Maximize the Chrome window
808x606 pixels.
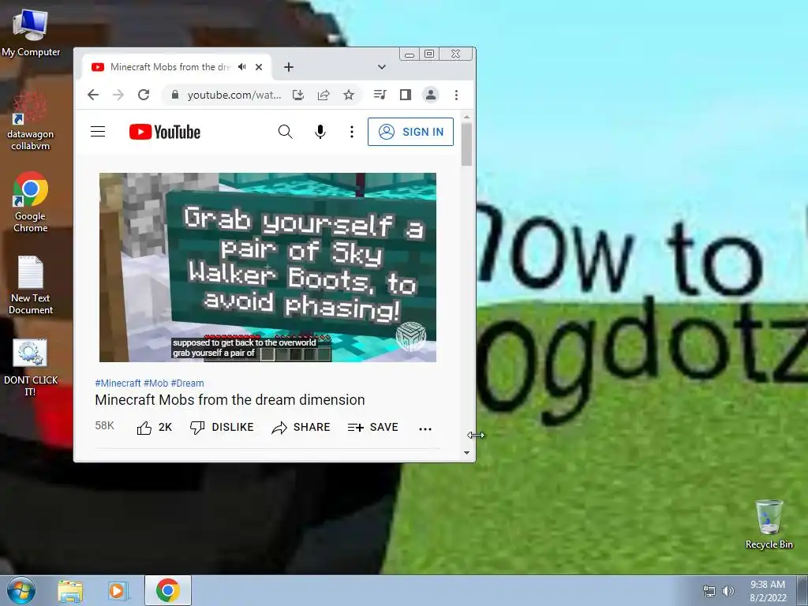point(429,54)
